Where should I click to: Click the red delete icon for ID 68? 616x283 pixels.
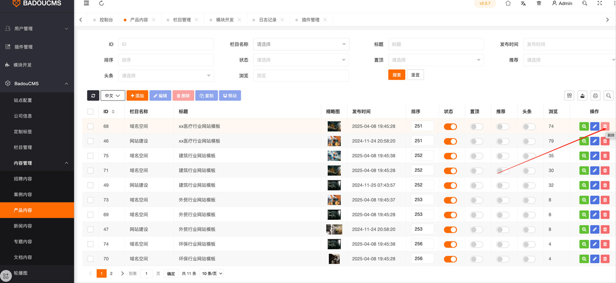[x=605, y=127]
